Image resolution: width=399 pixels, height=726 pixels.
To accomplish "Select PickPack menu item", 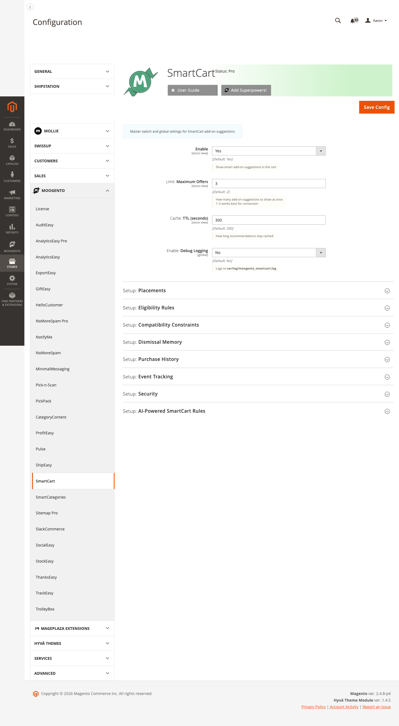I will pos(73,401).
